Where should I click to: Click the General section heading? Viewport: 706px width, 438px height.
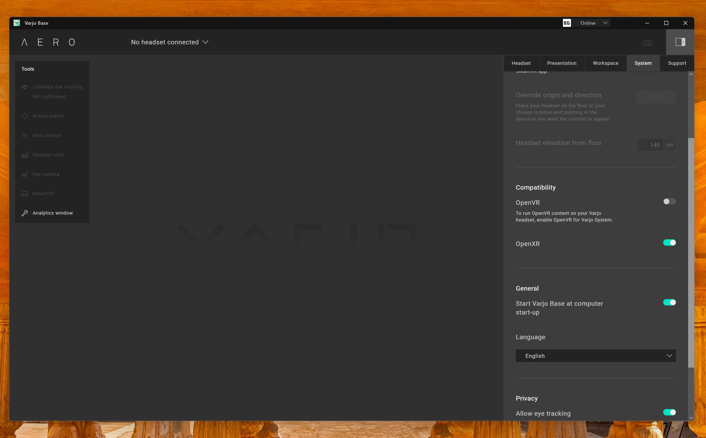(527, 288)
